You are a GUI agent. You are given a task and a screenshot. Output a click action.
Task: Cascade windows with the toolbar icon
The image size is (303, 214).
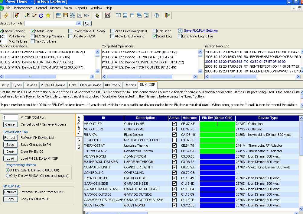pos(139,15)
